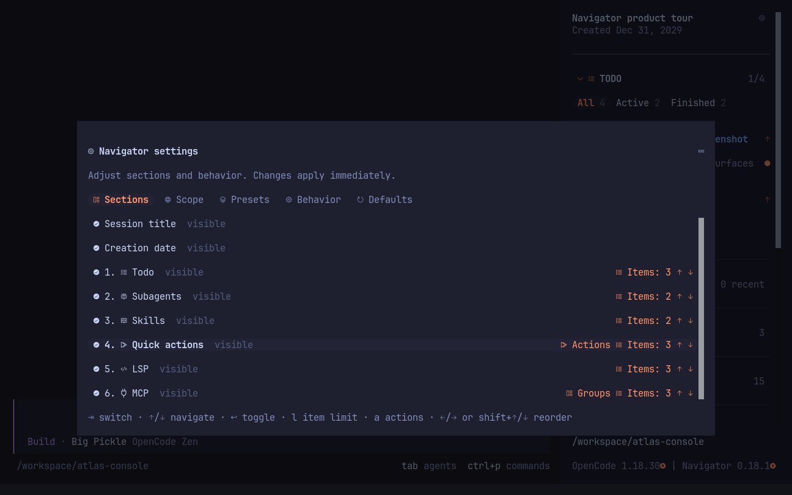This screenshot has height=495, width=792.
Task: Change Todo item limit 'Items: 3'
Action: coord(643,272)
